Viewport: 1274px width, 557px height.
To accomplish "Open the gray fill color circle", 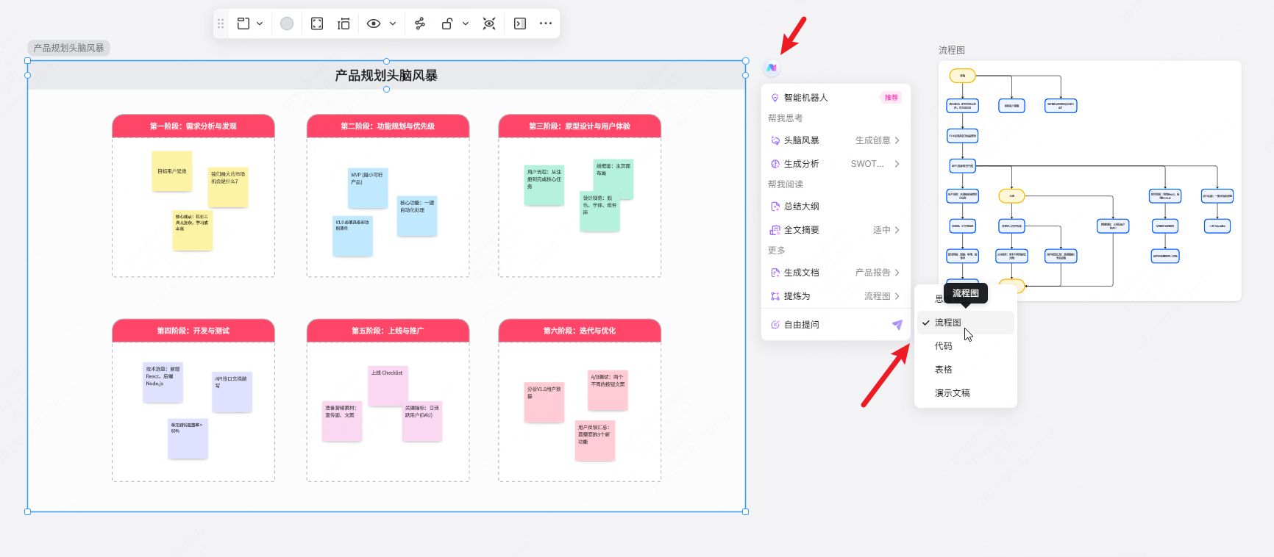I will pos(287,24).
